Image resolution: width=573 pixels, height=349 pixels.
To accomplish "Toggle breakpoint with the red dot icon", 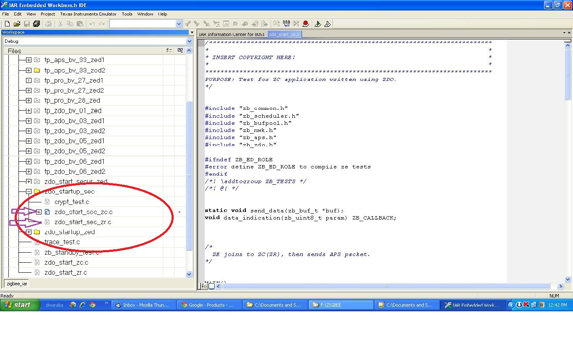I will click(306, 24).
